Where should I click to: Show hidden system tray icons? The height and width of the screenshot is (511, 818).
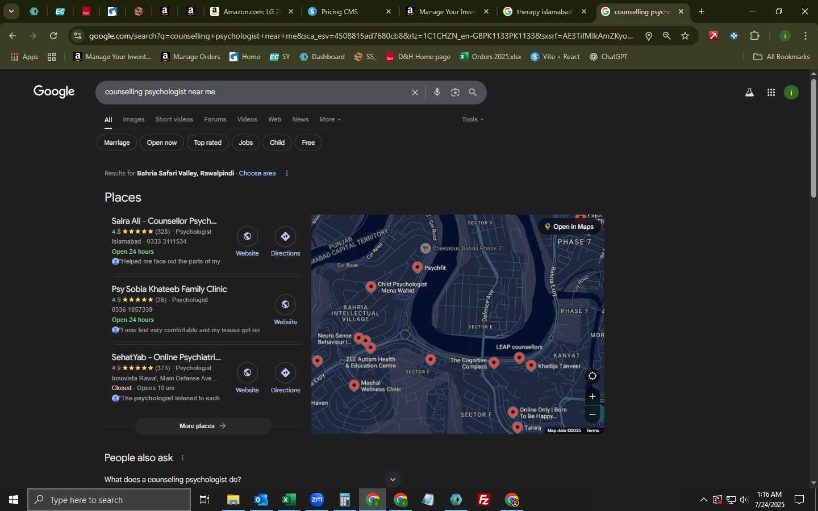[x=703, y=500]
